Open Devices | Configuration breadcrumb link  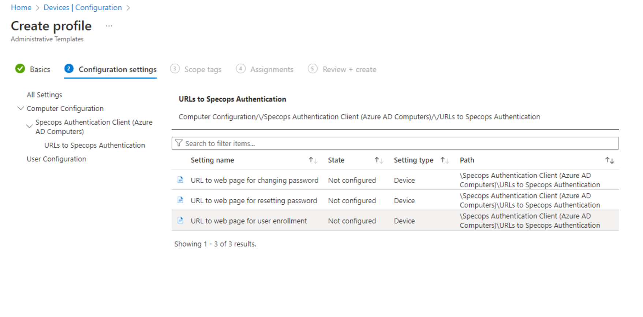click(83, 8)
